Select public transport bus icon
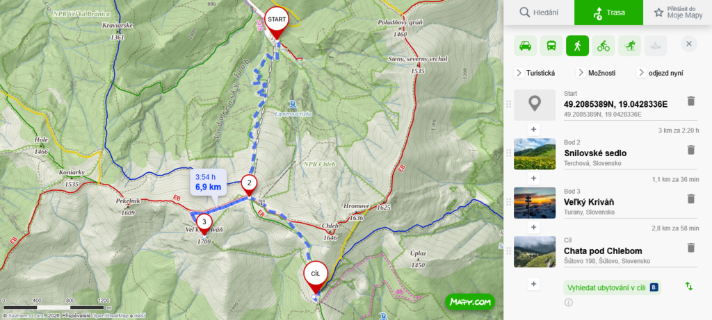The height and width of the screenshot is (320, 712). (x=551, y=46)
